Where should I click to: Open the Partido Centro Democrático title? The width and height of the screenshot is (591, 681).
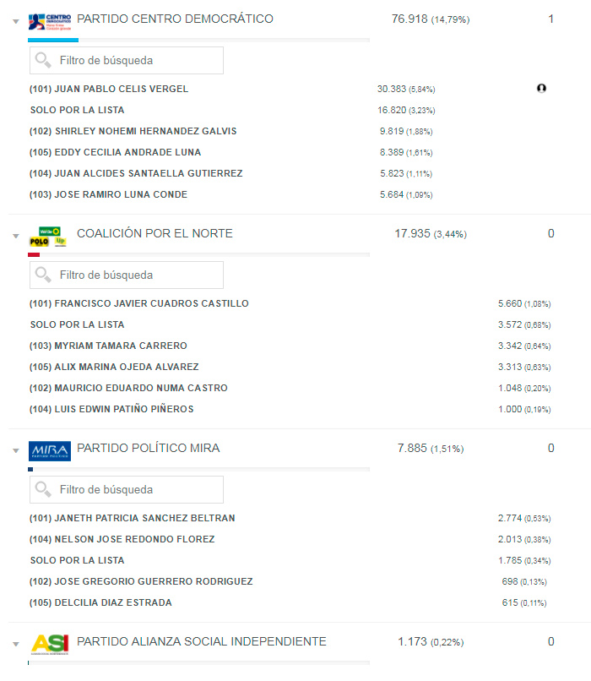point(175,19)
